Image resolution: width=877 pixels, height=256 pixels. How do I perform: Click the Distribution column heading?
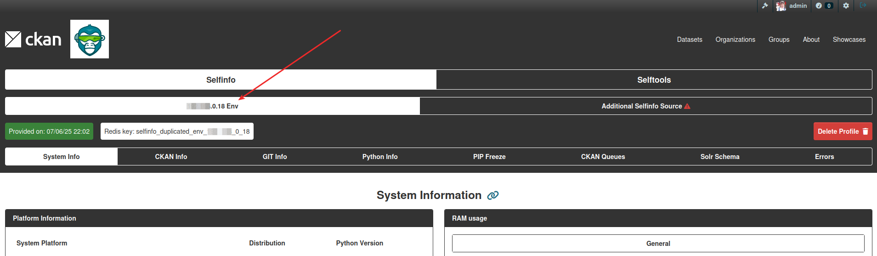click(x=267, y=243)
